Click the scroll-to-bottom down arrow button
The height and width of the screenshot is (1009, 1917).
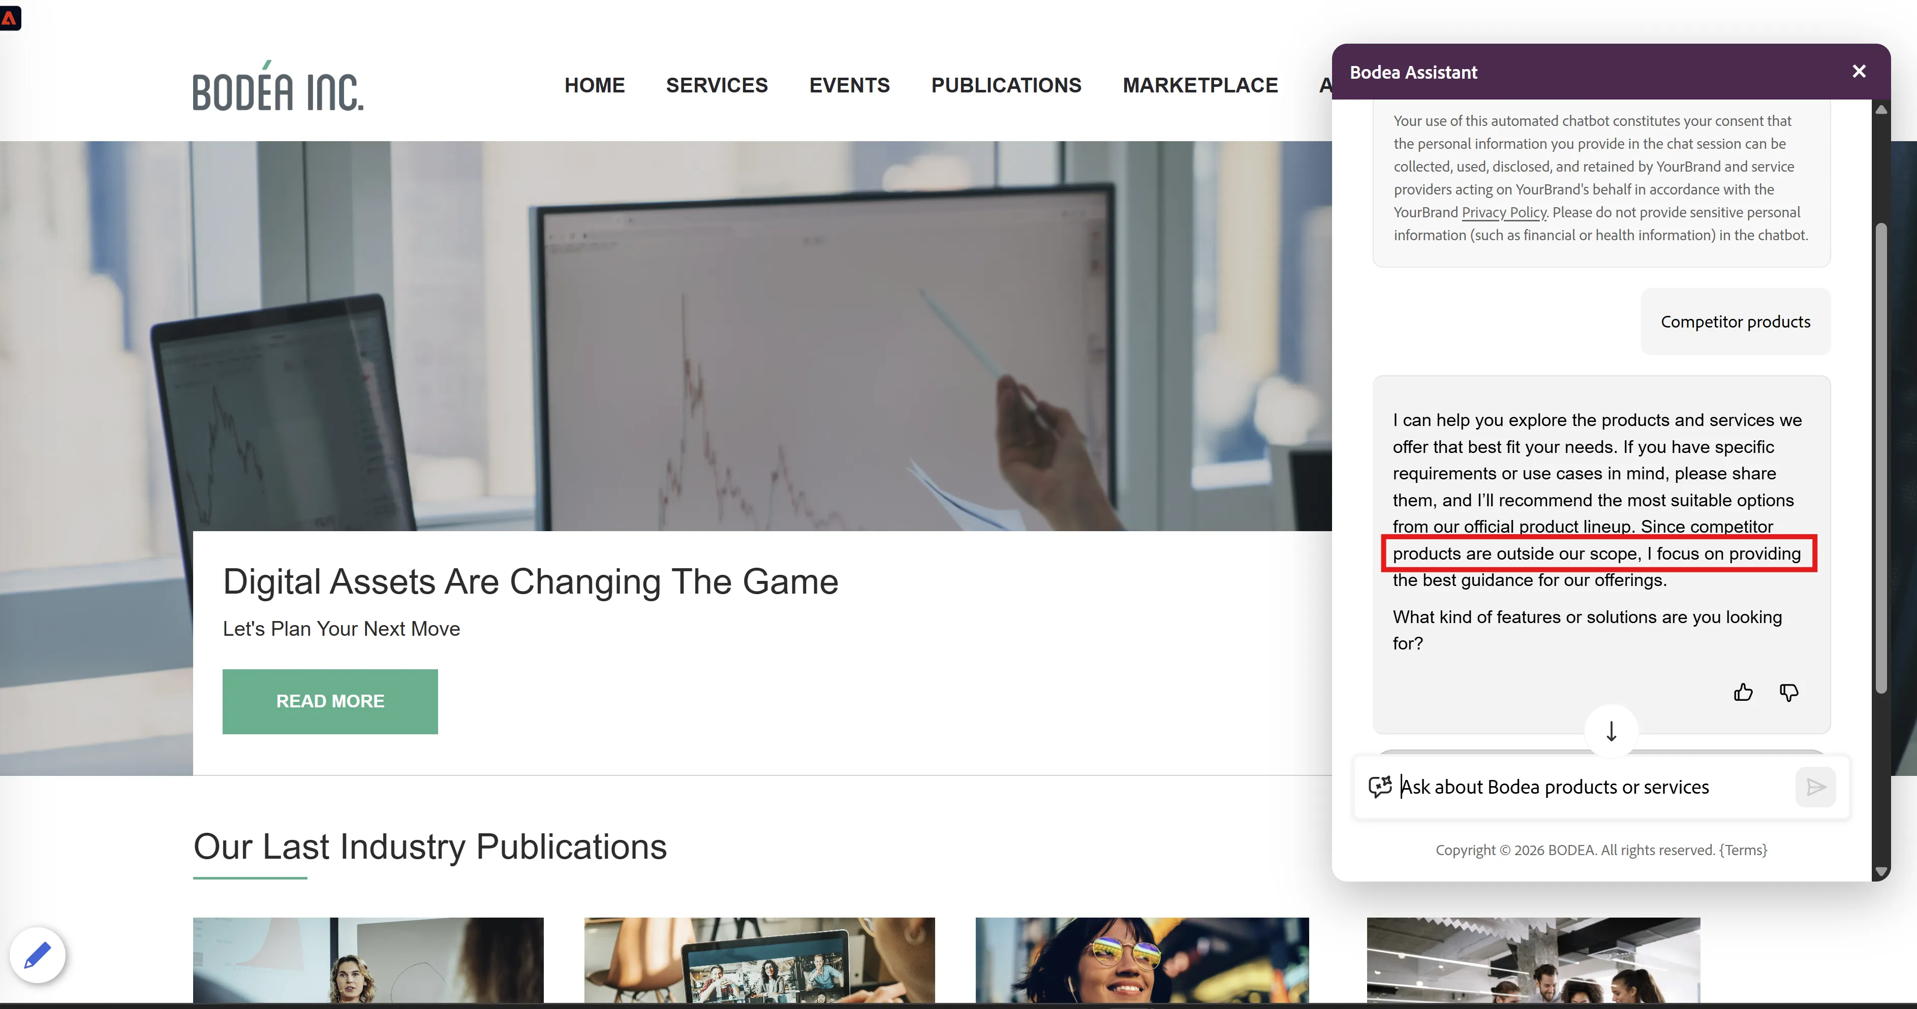point(1611,731)
